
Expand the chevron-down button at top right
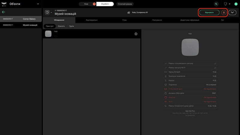coord(232,13)
